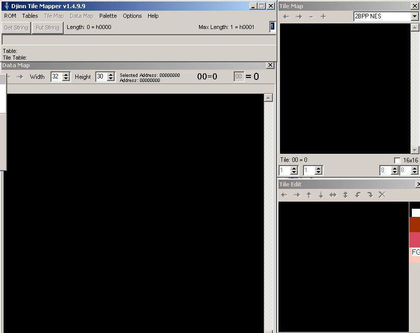Viewport: 420px width, 333px height.
Task: Shift tile down in Tile Edit
Action: click(321, 195)
